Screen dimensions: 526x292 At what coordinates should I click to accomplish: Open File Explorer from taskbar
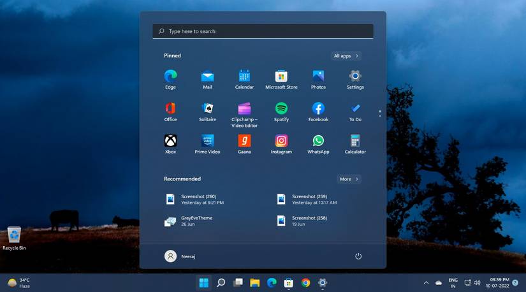click(254, 283)
